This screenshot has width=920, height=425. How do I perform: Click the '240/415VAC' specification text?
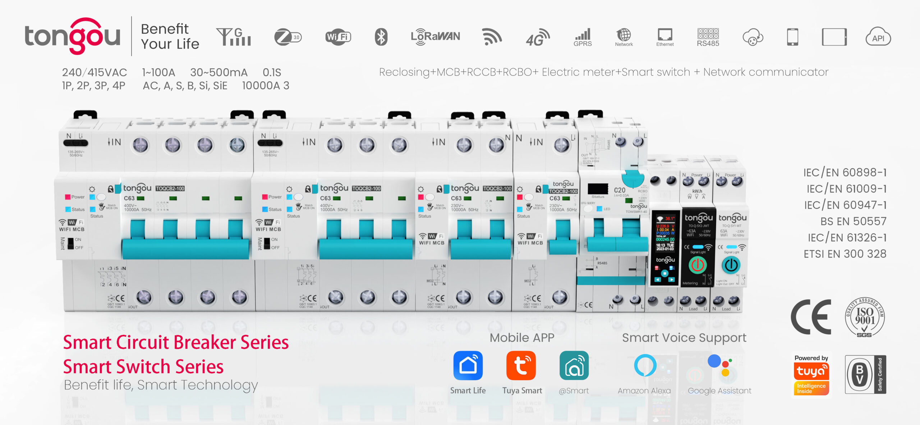tap(95, 73)
